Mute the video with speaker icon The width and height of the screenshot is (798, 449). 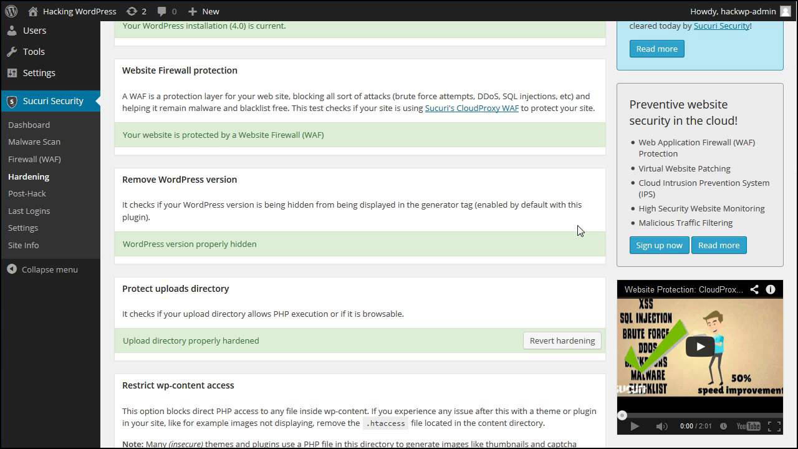coord(661,427)
